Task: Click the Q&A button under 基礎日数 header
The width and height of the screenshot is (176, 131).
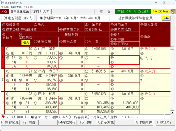Action: pyautogui.click(x=26, y=43)
